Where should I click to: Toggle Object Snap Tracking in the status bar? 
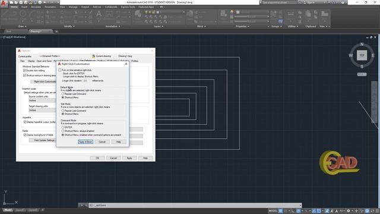[314, 211]
